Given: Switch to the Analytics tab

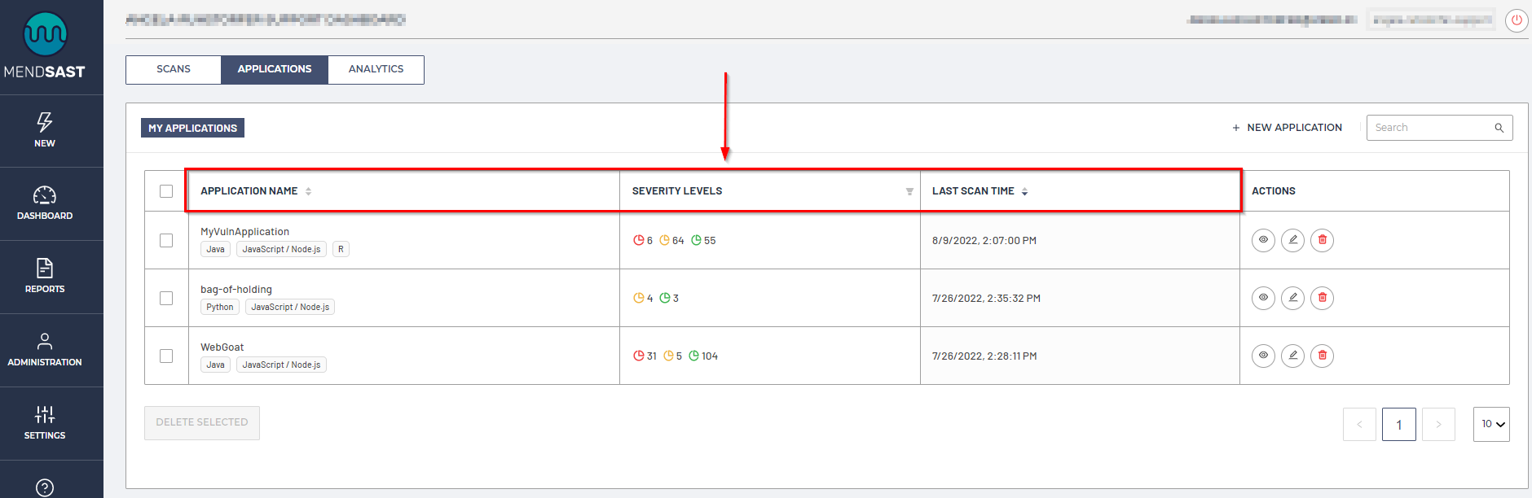Looking at the screenshot, I should pos(376,69).
